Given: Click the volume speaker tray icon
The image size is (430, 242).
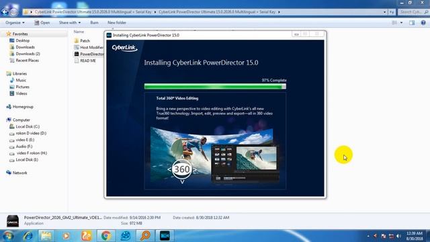Looking at the screenshot, I should click(x=398, y=236).
